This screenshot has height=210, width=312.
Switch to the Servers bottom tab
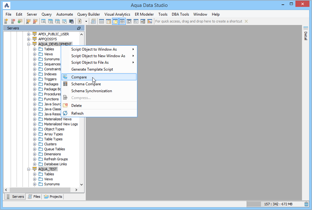tap(15, 197)
